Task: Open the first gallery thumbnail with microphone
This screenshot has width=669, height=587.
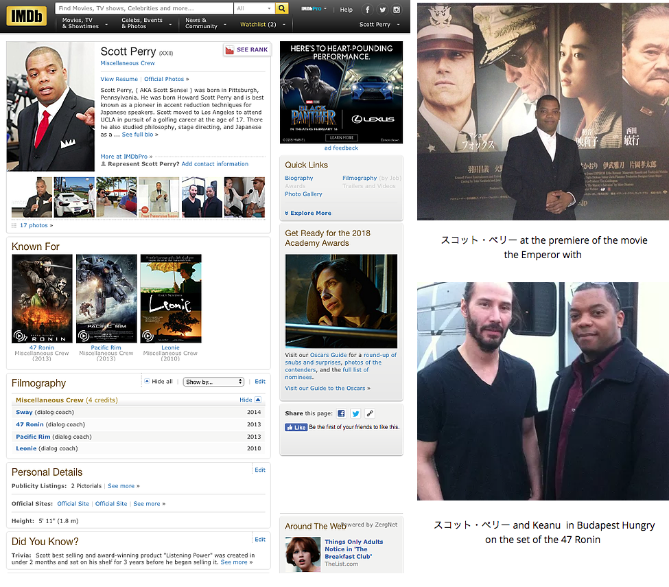Action: 32,197
